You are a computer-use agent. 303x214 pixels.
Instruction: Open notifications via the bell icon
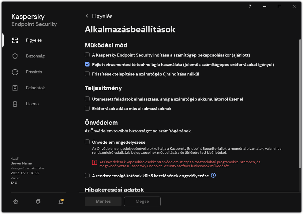(x=61, y=202)
